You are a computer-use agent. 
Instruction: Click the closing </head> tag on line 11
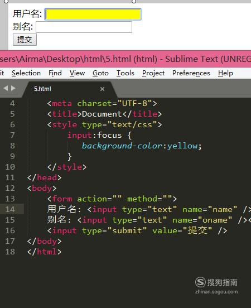pos(45,177)
